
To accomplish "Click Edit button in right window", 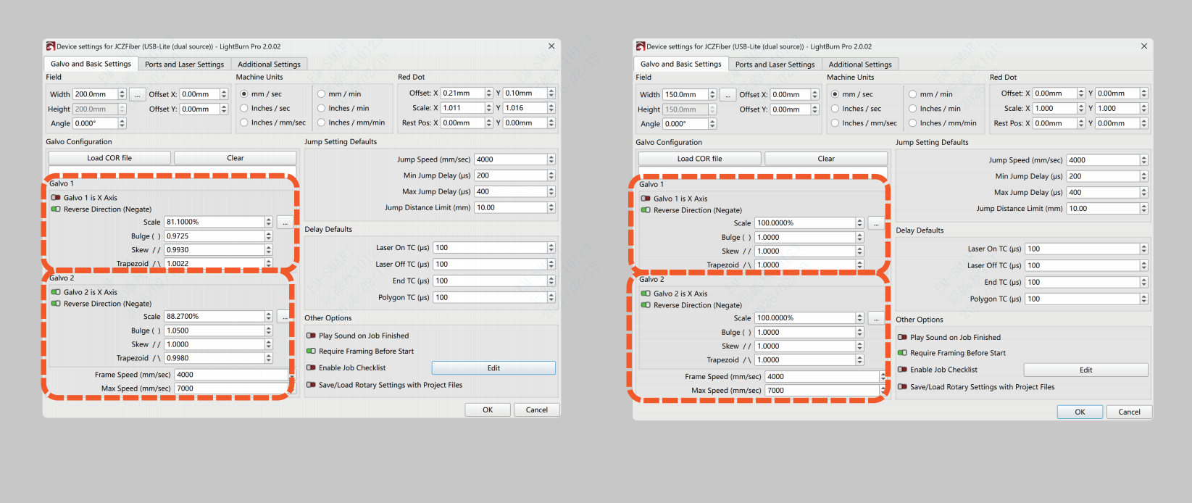I will [1085, 370].
